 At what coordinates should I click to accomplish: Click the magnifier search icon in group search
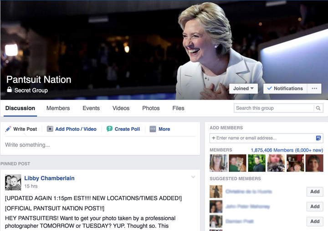pos(318,108)
